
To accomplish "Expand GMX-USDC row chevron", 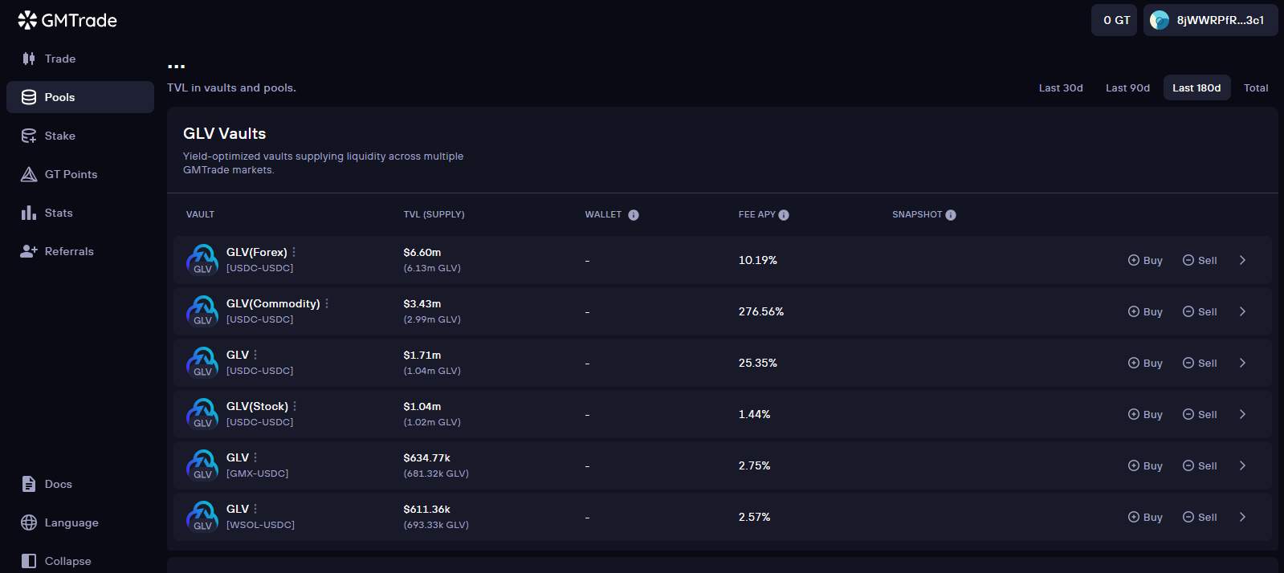I will pos(1242,465).
